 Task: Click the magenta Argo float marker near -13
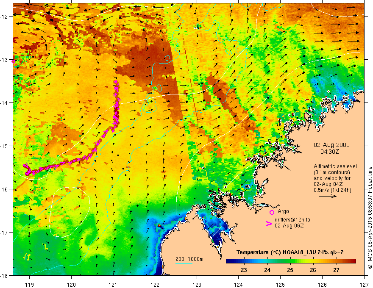[x=14, y=61]
